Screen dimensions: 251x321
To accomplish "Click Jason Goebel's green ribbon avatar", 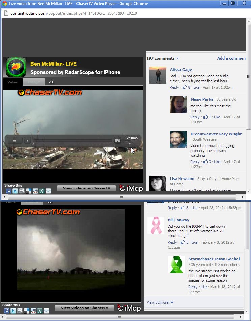I will coord(176,264).
